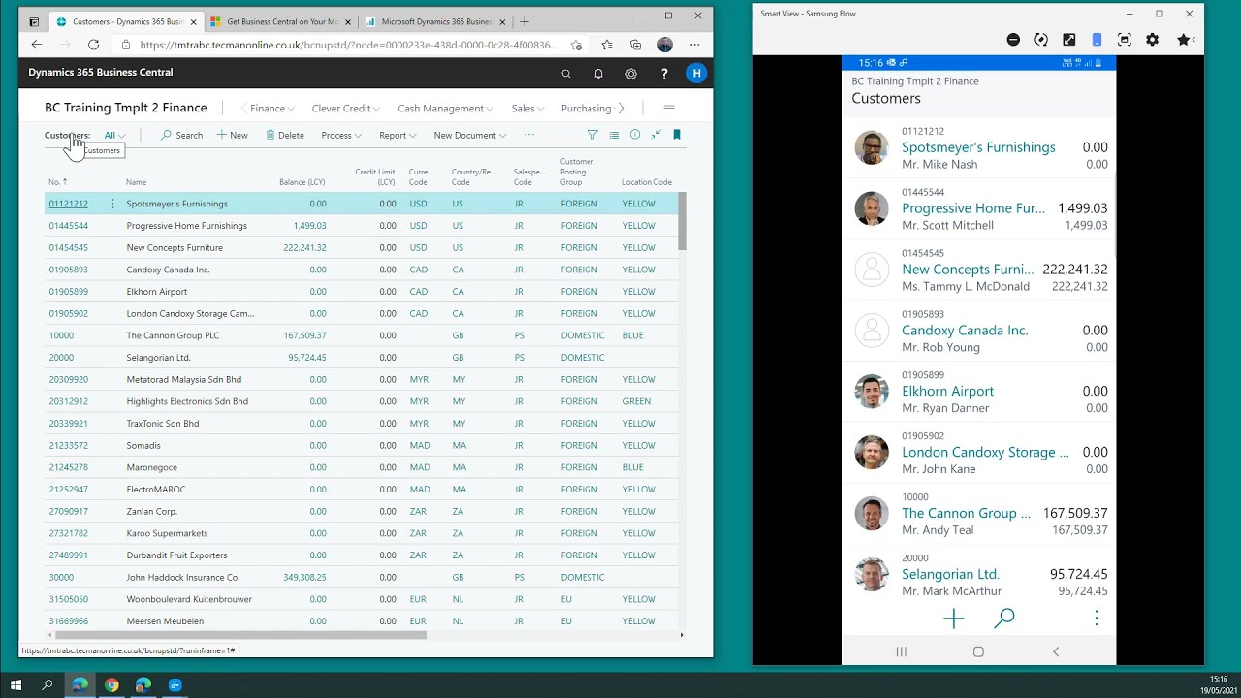Open the settings gear in Business Central header
The image size is (1241, 698).
(x=631, y=74)
